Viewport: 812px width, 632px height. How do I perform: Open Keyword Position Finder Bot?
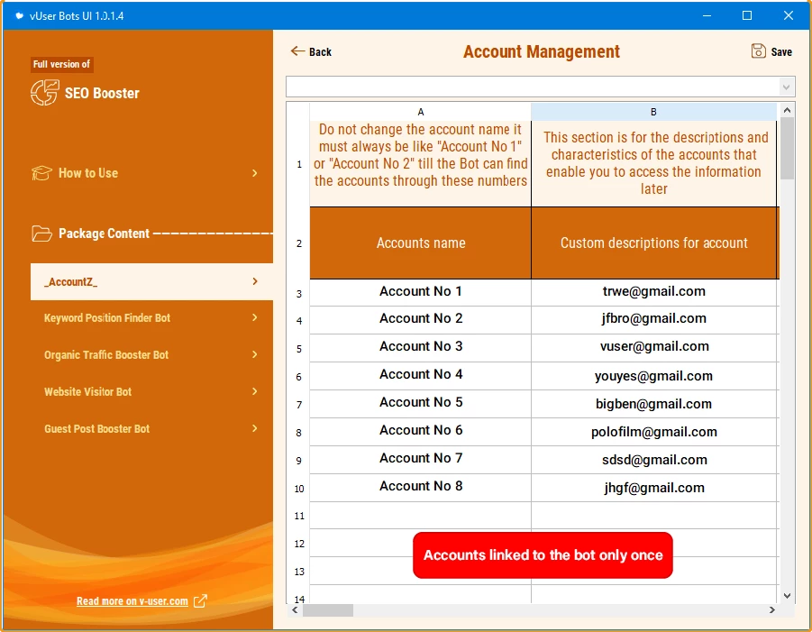pos(151,317)
